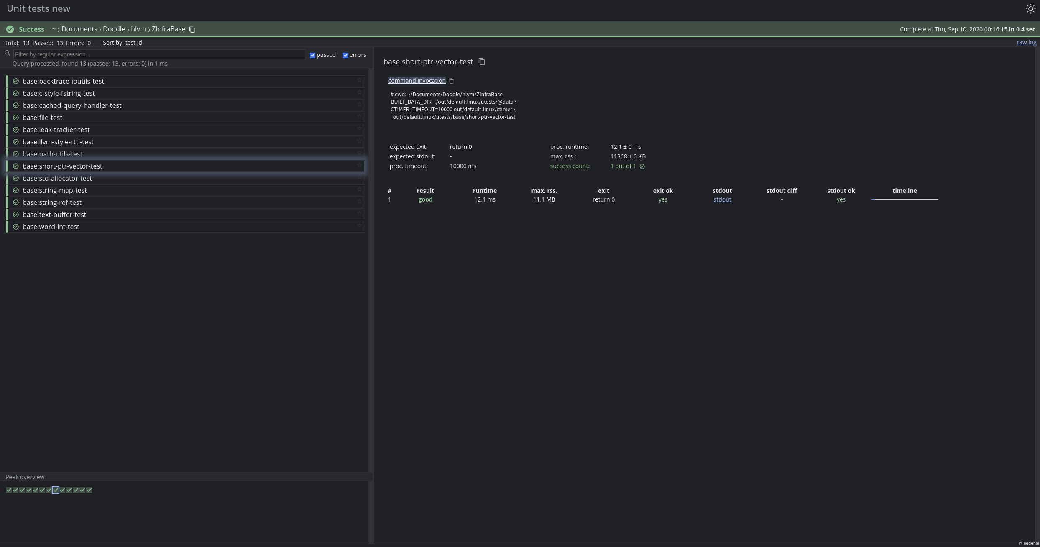Star the base:word-int-test row

(359, 226)
